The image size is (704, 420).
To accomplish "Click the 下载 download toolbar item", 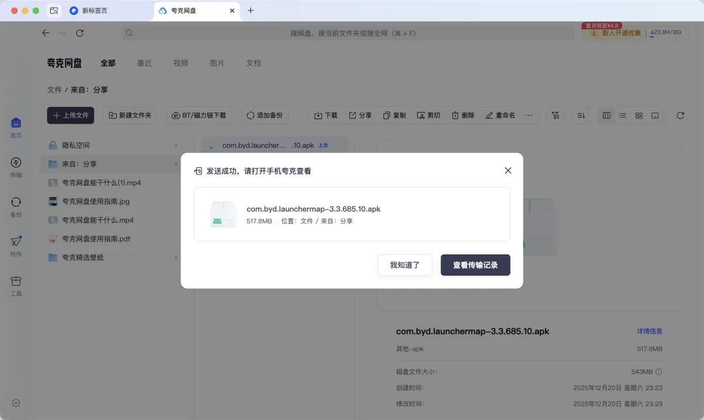I will 325,115.
